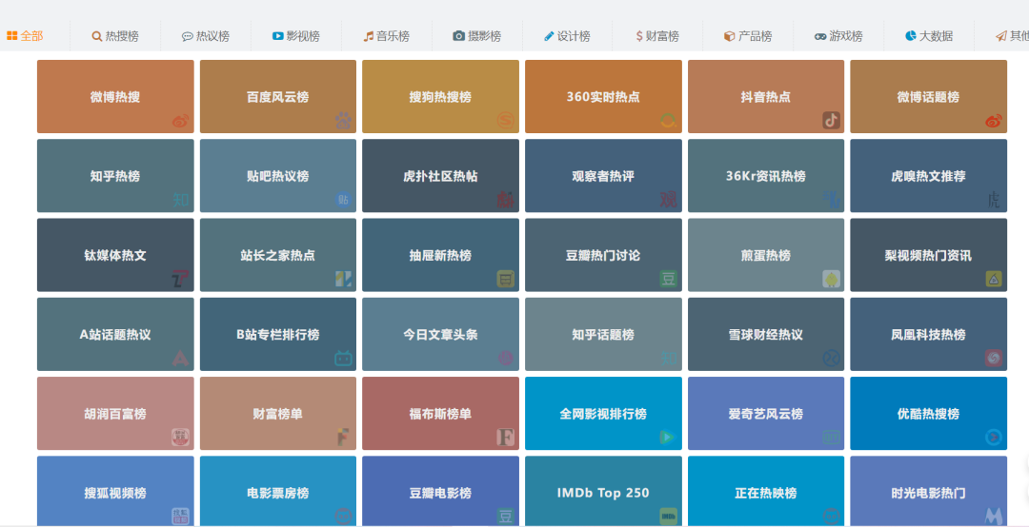Click the Youku icon on 优酷热搜榜 card
The image size is (1029, 527).
(994, 438)
